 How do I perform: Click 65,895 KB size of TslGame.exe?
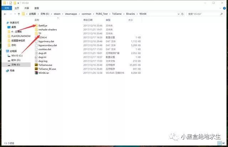tap(135, 65)
